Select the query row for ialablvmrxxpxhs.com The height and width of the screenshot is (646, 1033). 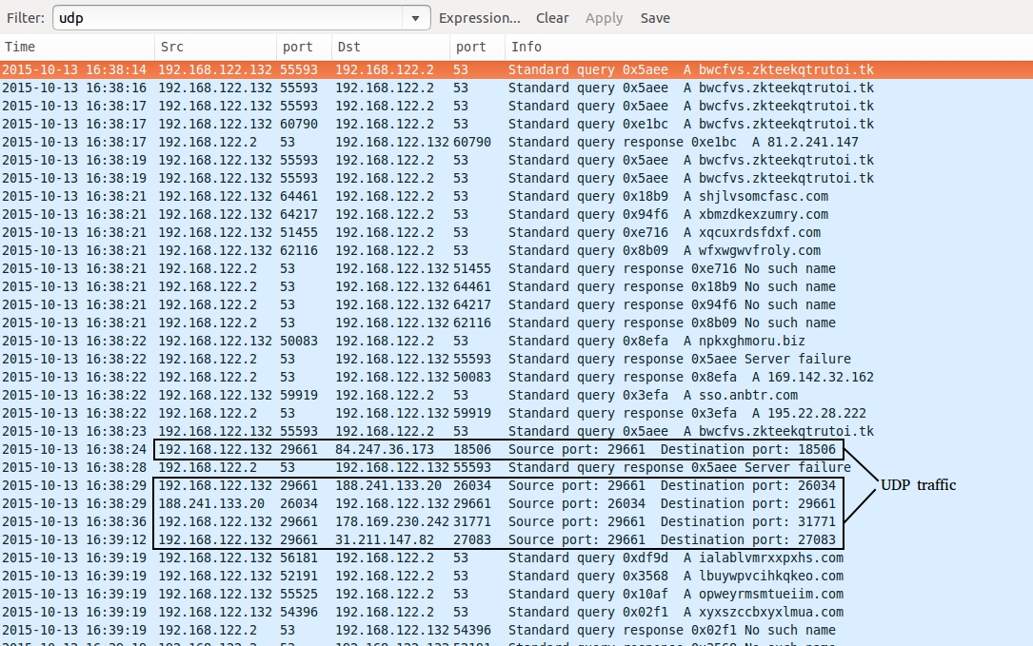pos(514,558)
